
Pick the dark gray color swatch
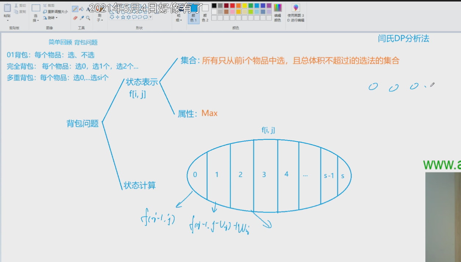220,6
